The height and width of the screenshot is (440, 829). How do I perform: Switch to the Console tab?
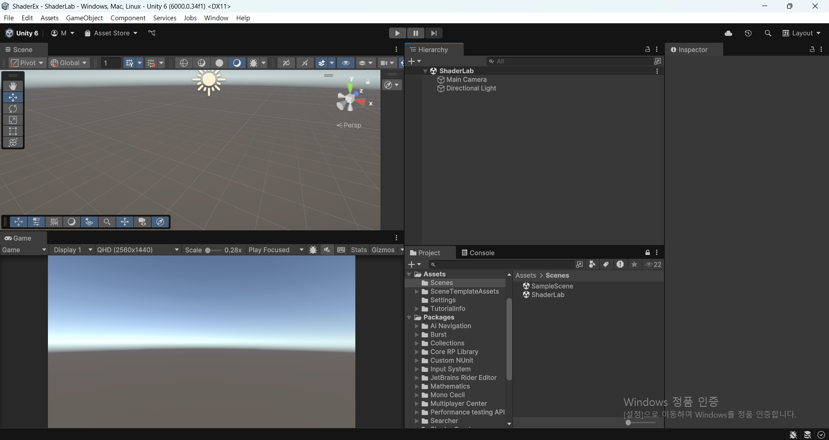point(478,253)
